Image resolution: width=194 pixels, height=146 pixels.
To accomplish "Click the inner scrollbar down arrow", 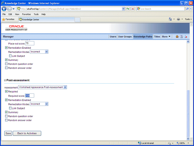I will click(x=188, y=139).
